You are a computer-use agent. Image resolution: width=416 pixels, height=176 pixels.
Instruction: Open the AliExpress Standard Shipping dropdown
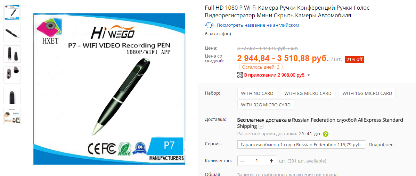coord(261,126)
